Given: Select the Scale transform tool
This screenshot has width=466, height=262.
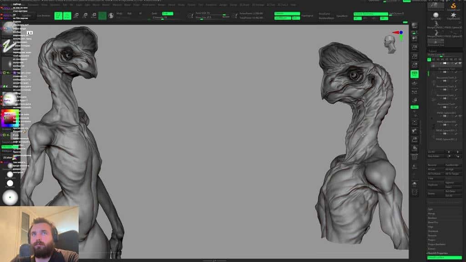Looking at the screenshot, I should [x=85, y=16].
